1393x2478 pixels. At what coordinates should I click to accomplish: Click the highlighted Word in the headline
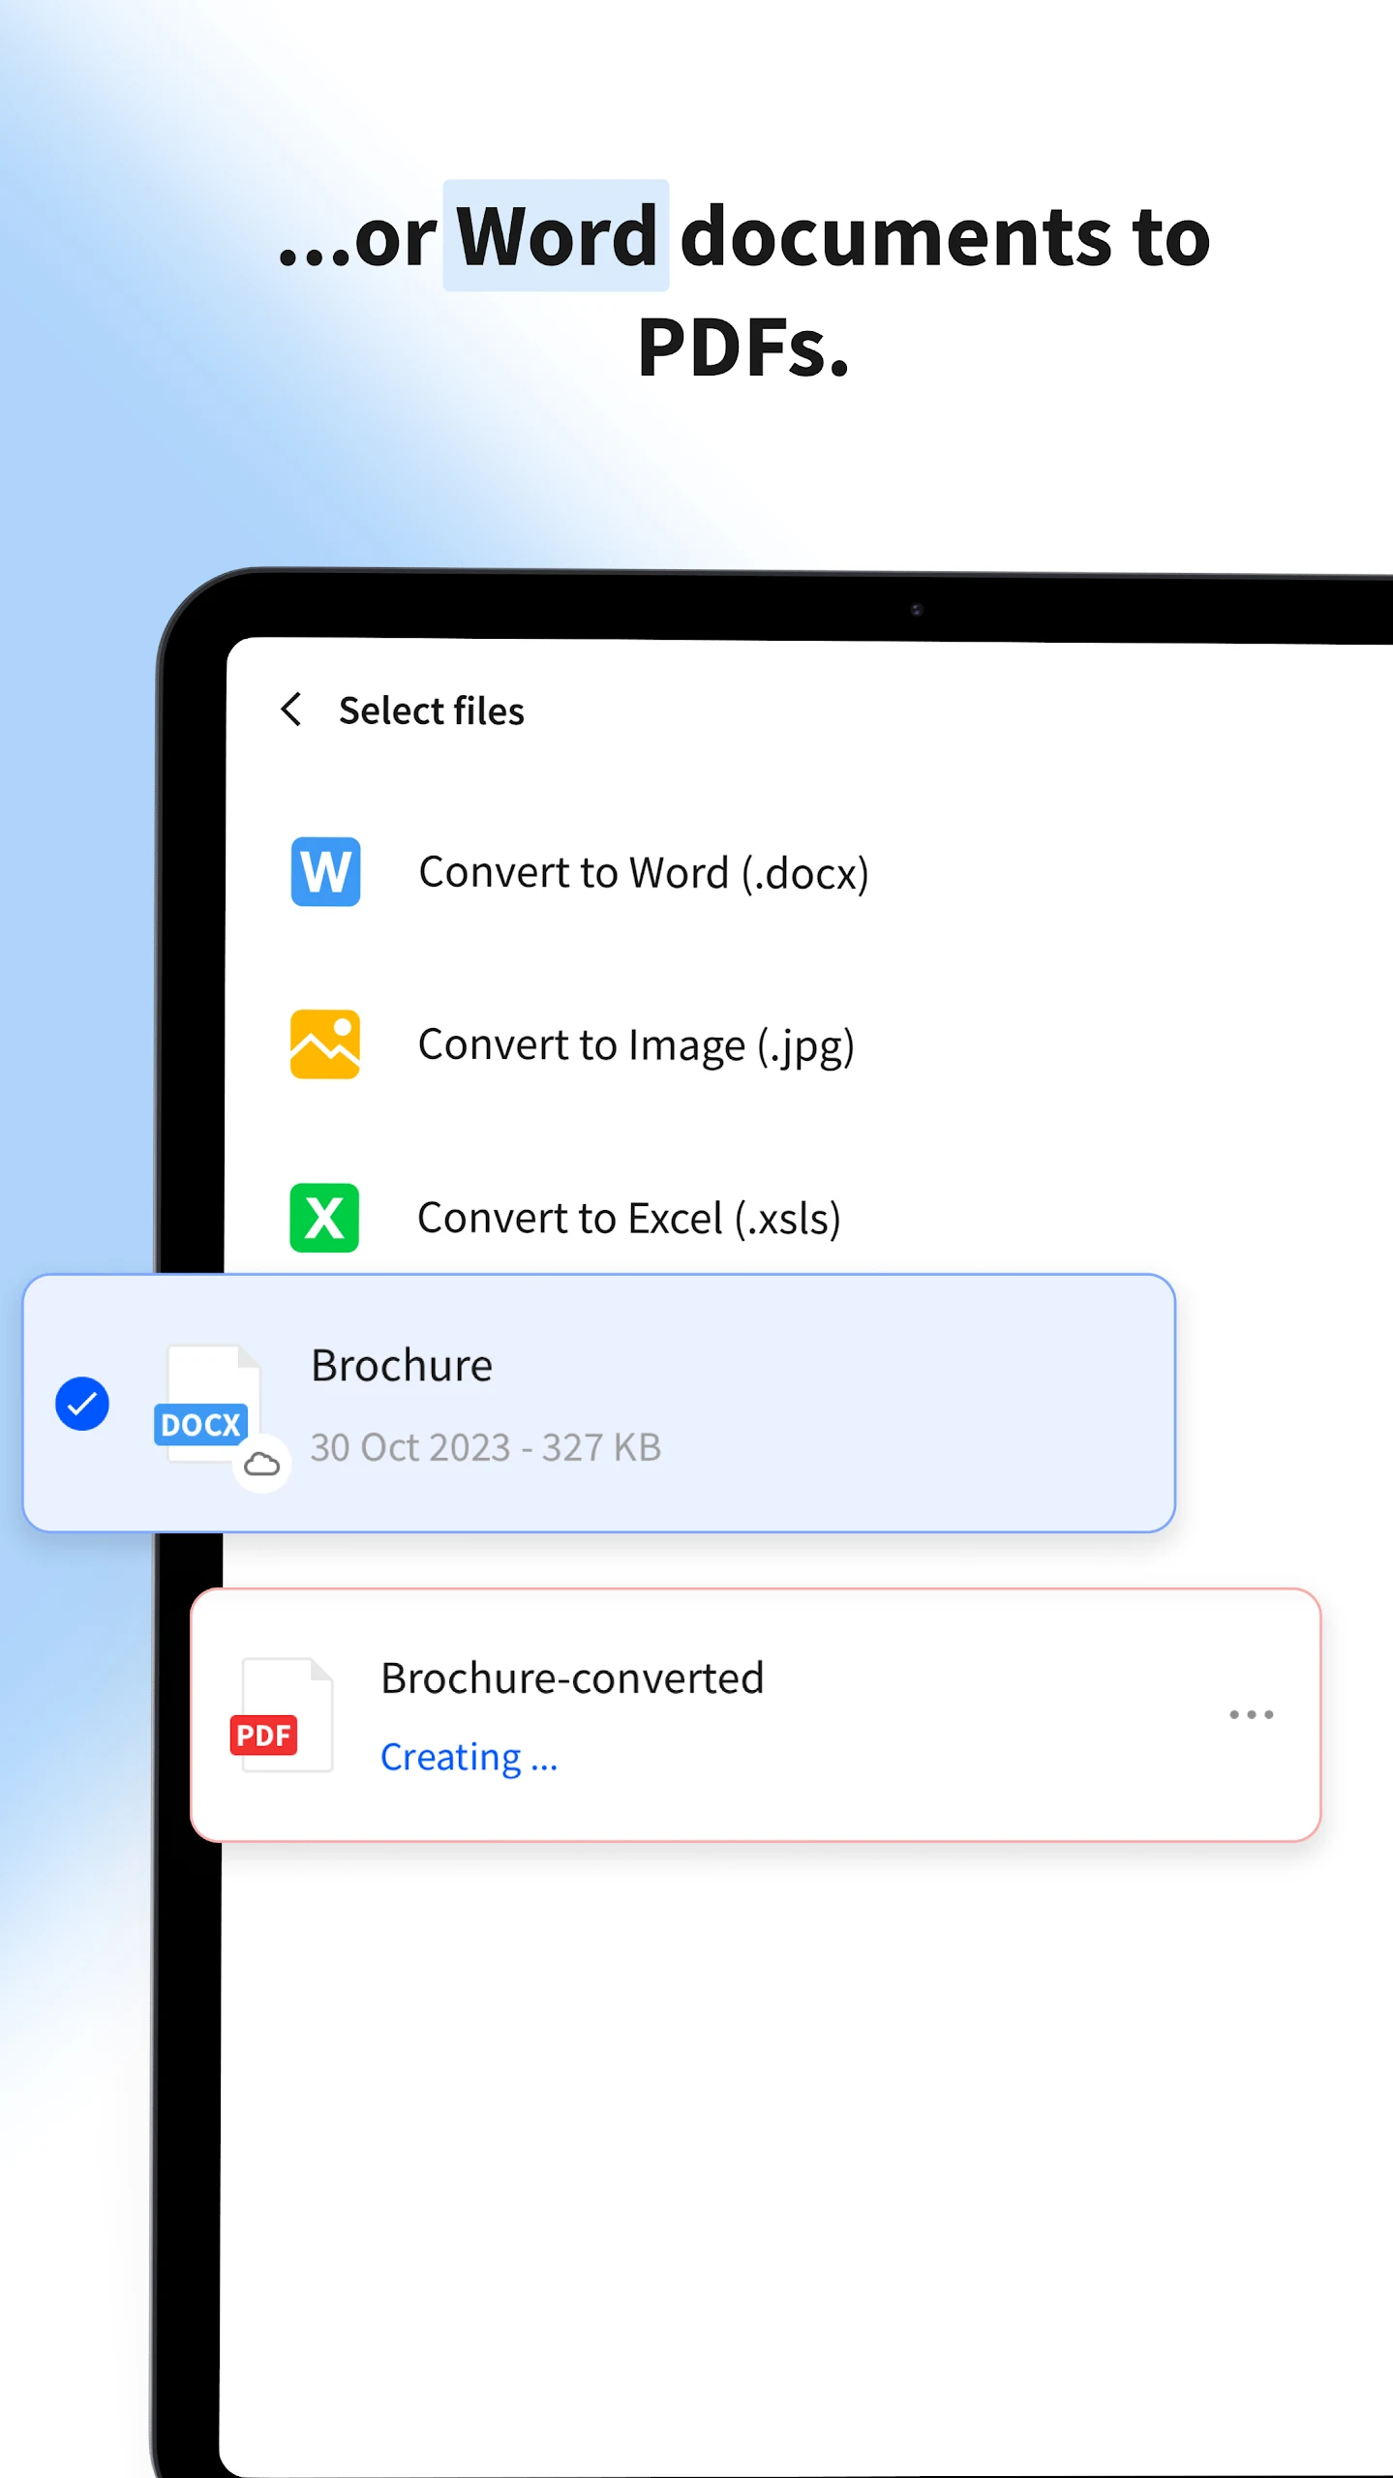tap(557, 235)
